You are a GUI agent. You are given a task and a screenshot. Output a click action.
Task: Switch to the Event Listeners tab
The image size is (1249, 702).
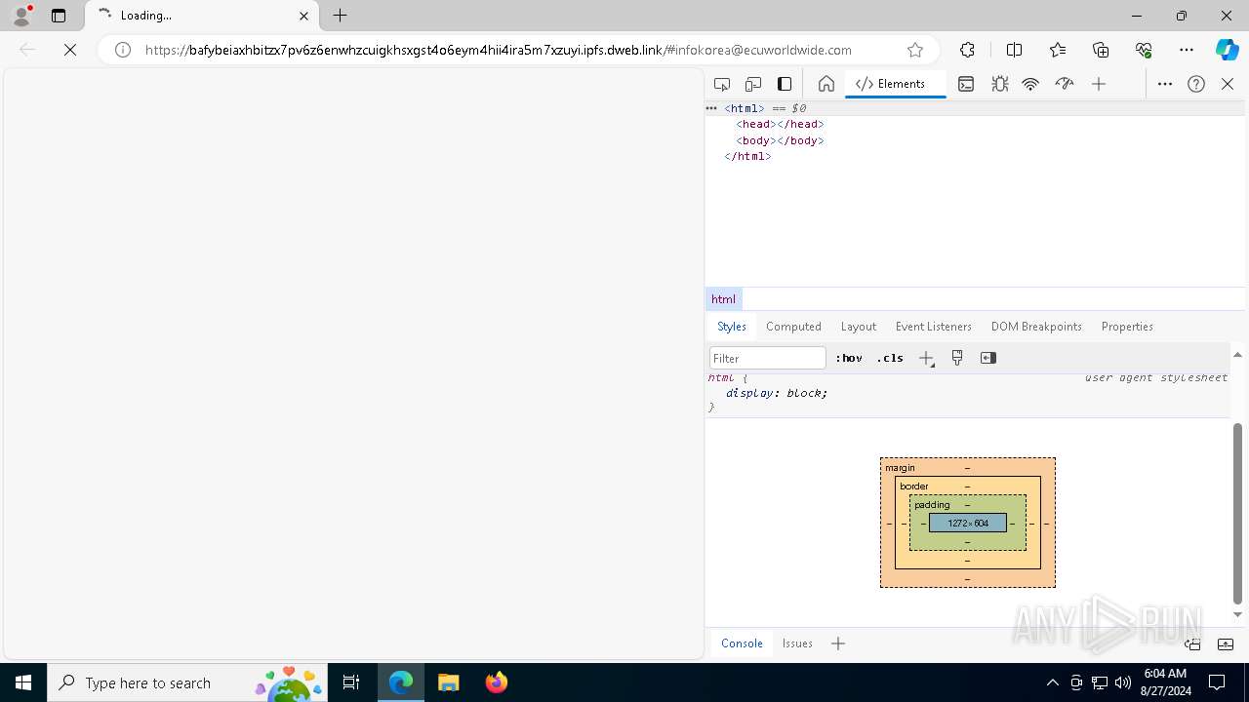[x=934, y=327]
